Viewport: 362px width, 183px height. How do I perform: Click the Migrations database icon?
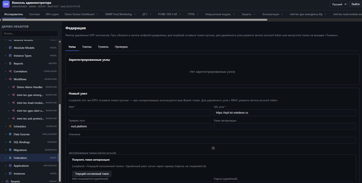click(x=10, y=150)
